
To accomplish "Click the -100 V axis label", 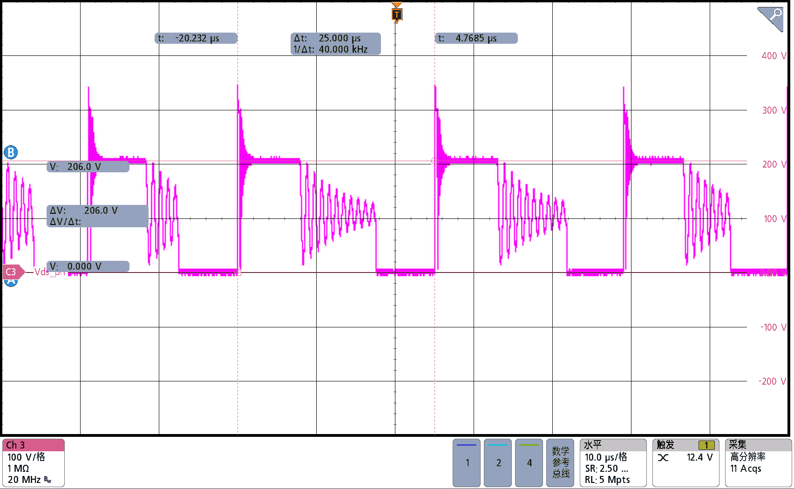I will [773, 327].
